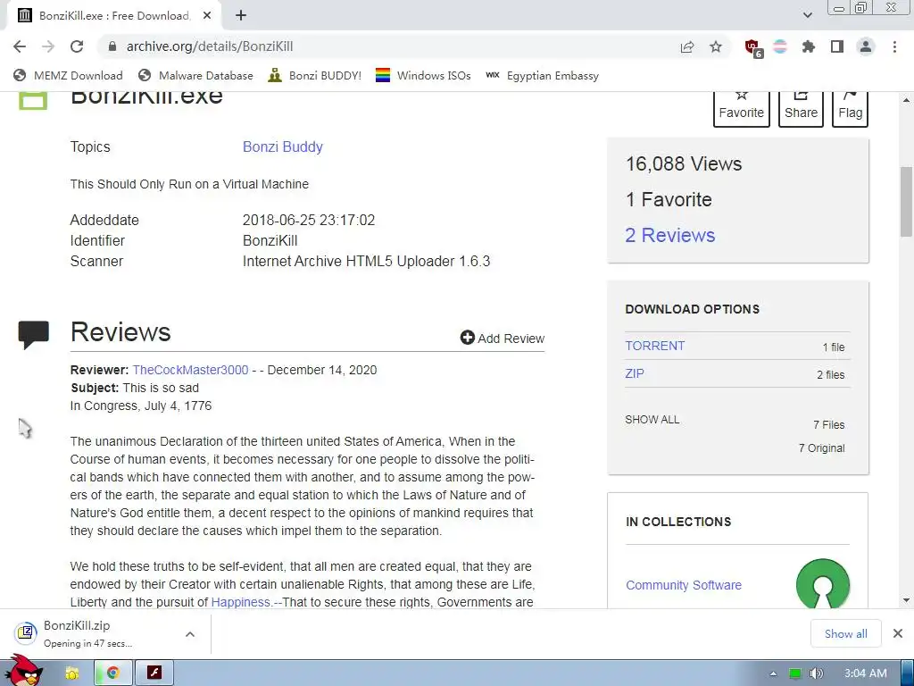Click the Community Software green logo
Screen dimensions: 914x686
pos(822,583)
